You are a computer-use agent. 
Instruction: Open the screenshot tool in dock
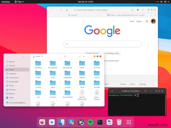pyautogui.click(x=81, y=122)
